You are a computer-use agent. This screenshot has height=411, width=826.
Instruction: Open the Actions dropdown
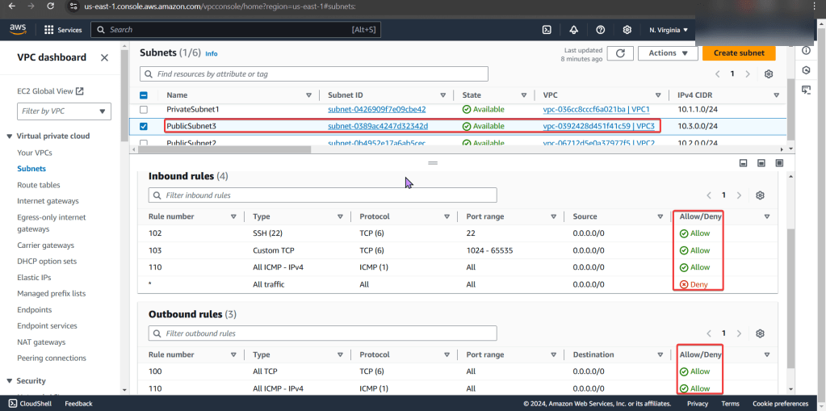click(x=667, y=53)
